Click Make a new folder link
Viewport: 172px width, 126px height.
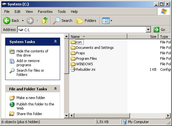(31, 98)
